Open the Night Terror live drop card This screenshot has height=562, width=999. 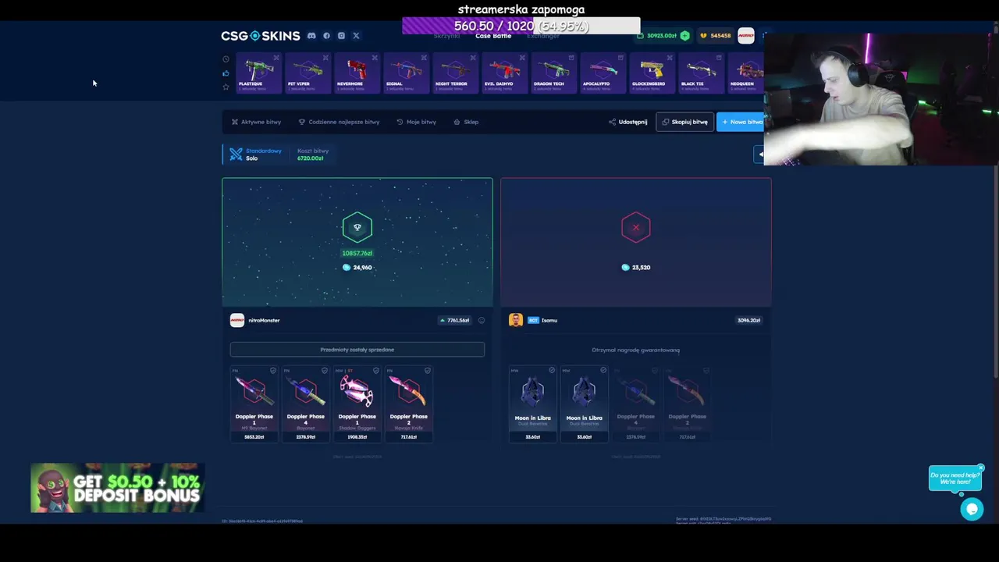pos(455,73)
